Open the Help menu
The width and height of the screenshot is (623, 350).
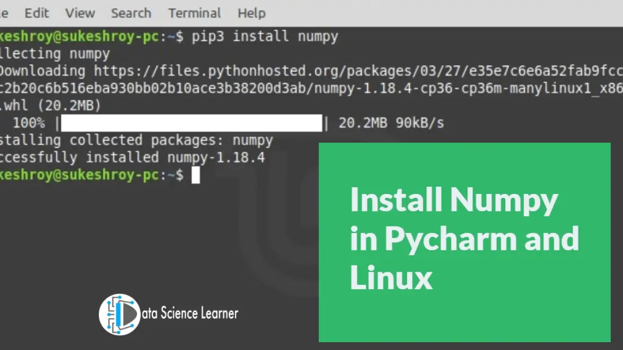(x=252, y=13)
